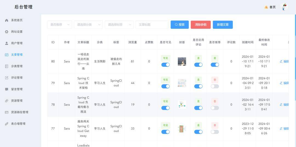The width and height of the screenshot is (296, 147).
Task: Disable comments switch for article 77
Action: coord(198,132)
